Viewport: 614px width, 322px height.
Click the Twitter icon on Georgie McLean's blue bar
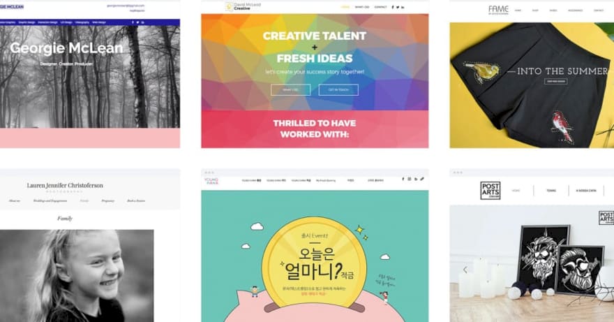click(x=137, y=22)
